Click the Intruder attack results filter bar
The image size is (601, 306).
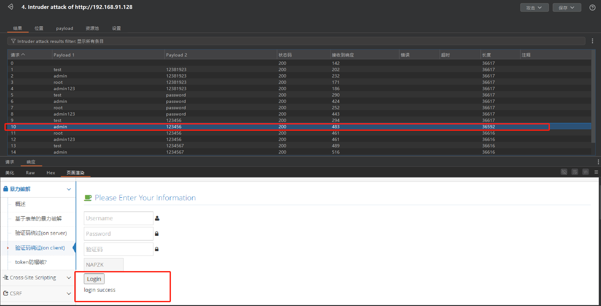(x=296, y=41)
